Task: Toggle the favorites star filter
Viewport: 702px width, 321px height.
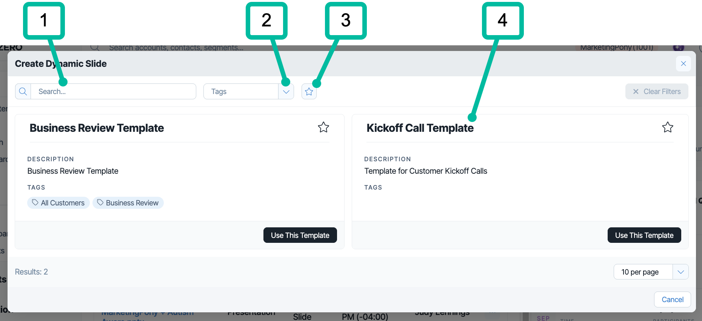Action: click(x=309, y=91)
